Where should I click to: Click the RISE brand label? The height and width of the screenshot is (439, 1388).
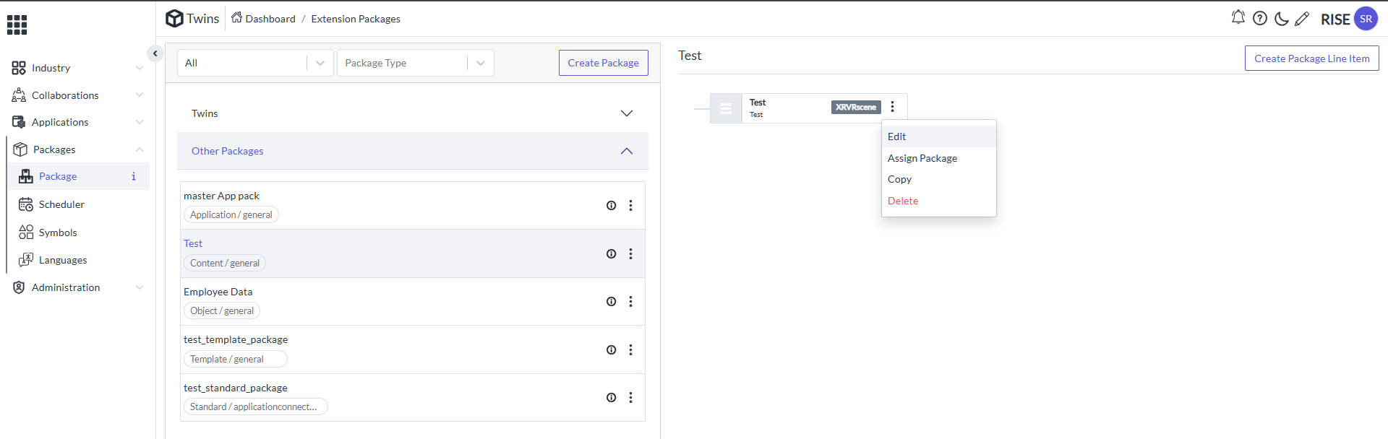[x=1335, y=19]
